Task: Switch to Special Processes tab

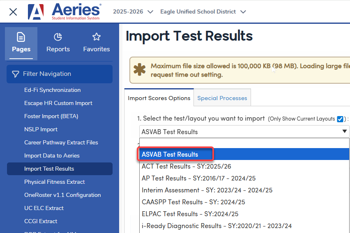Action: coord(222,98)
